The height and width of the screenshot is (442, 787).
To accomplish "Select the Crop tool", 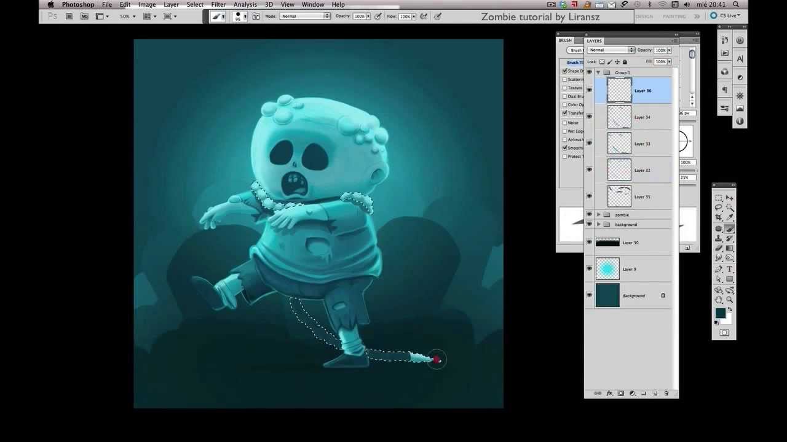I will click(718, 217).
